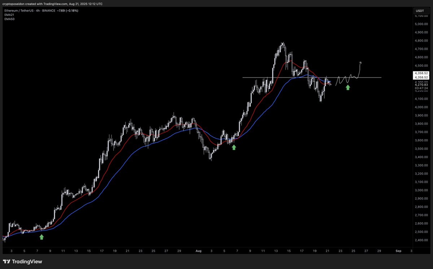
Task: Select the green arrow marker below the Aug 7 candles
Action: (233, 147)
